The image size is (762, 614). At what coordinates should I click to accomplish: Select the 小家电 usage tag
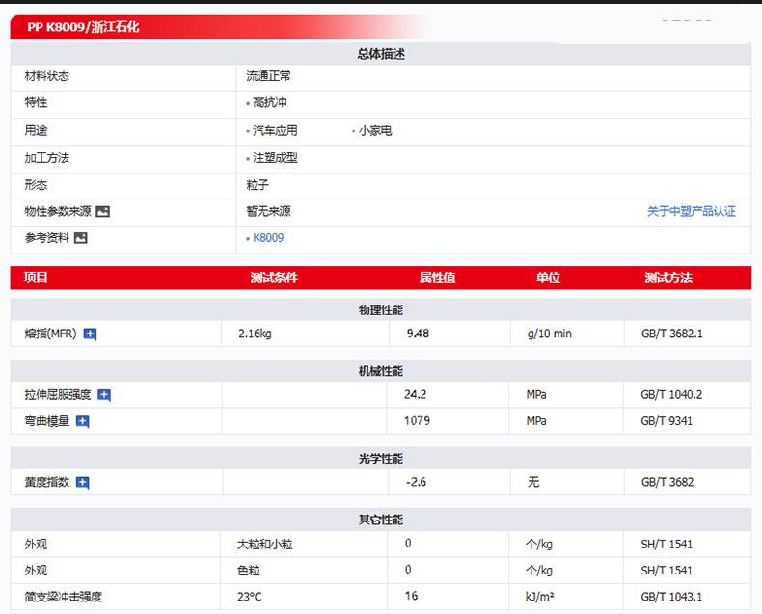(x=375, y=130)
